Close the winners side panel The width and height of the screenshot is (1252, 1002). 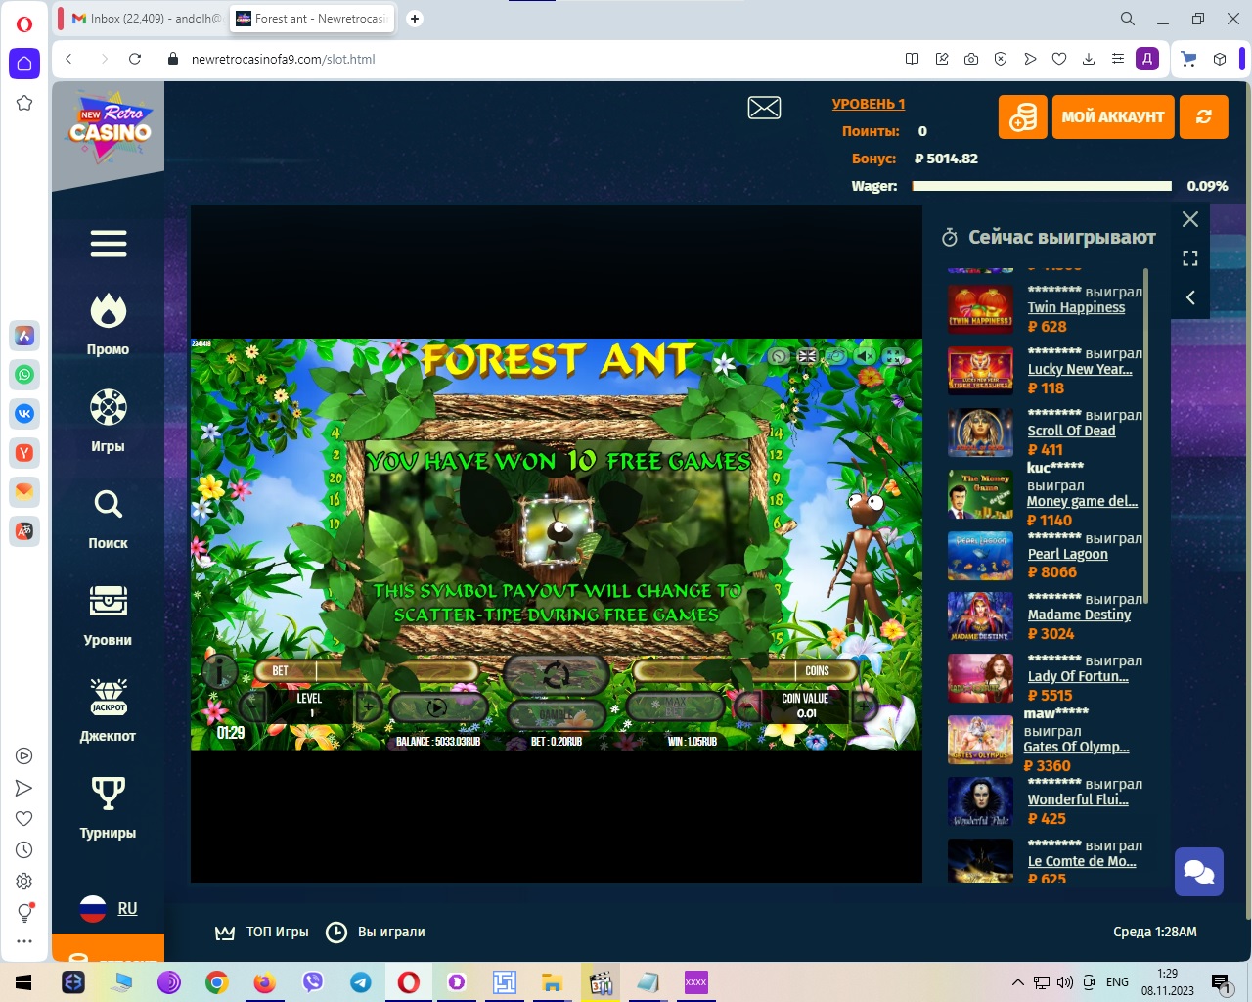click(1190, 219)
